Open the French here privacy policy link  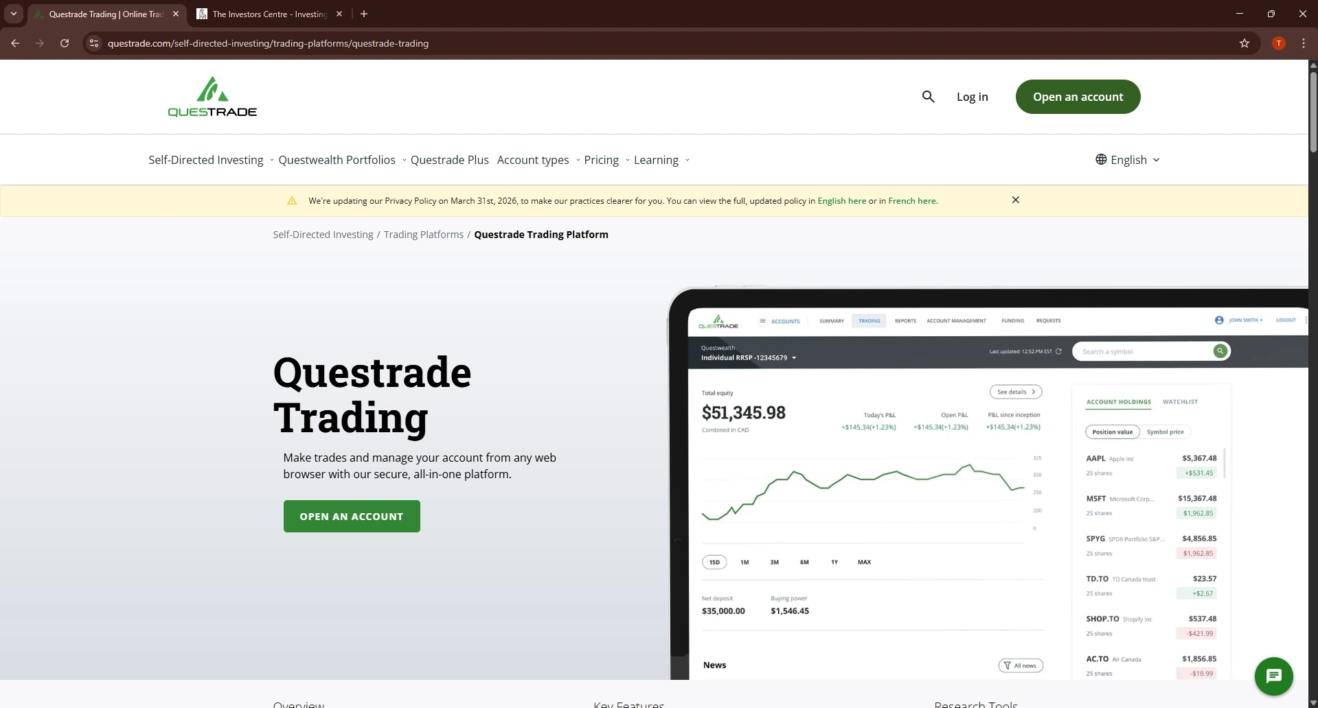[x=911, y=201]
